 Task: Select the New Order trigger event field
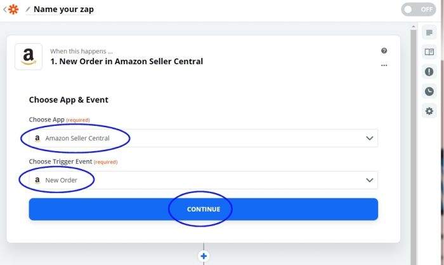click(204, 180)
